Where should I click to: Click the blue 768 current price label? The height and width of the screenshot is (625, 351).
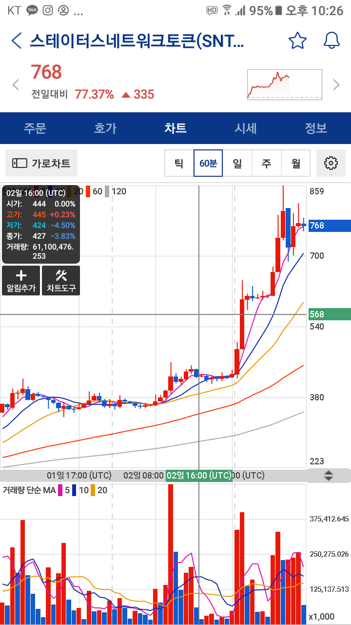click(329, 226)
